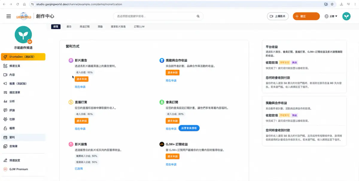This screenshot has width=359, height=181.
Task: Open 頻道設置 in the sidebar
Action: click(23, 160)
